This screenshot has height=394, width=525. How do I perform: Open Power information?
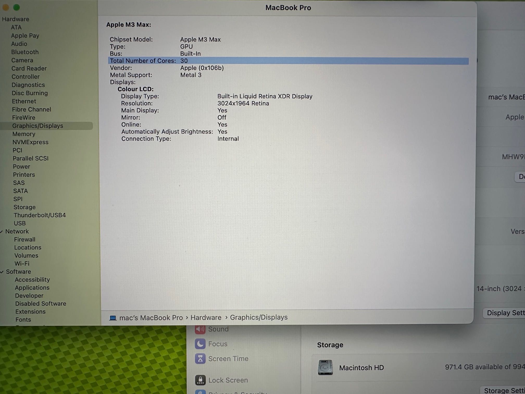click(21, 167)
